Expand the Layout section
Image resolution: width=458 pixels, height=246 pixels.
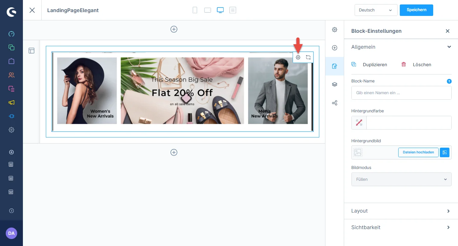401,211
